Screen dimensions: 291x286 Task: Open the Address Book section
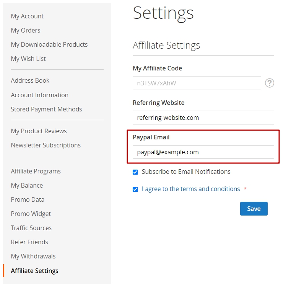tap(30, 80)
